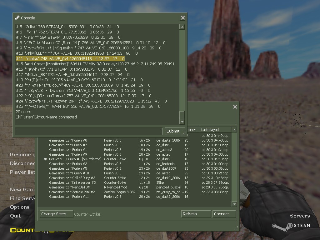Sort servers by Last played column
Screen dimensions: 320x240
point(216,130)
